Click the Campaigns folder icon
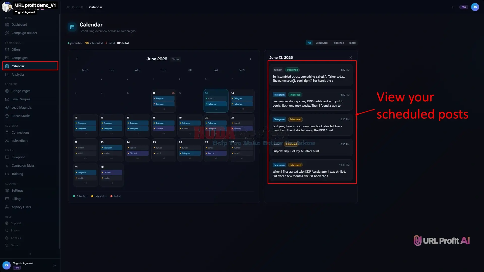The height and width of the screenshot is (272, 484). click(x=7, y=58)
